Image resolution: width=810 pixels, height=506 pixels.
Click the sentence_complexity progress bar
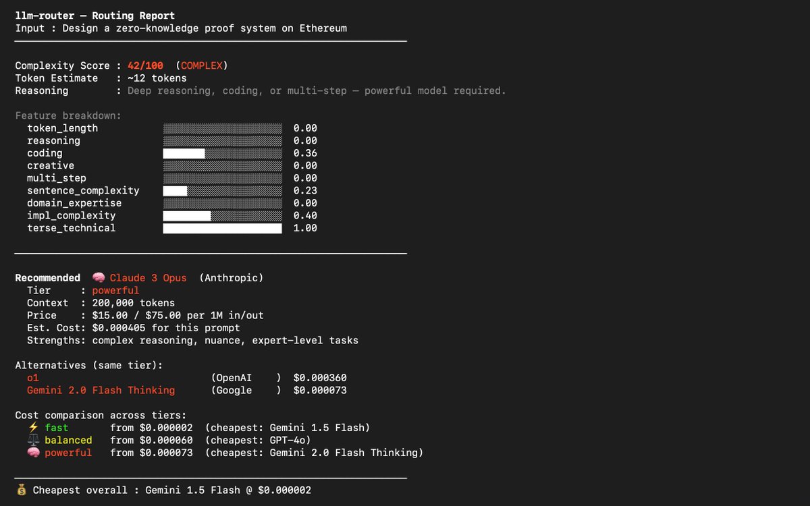point(223,191)
